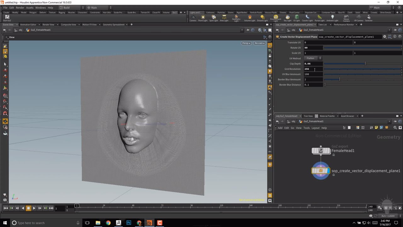Toggle the network editor display options eye

400,128
